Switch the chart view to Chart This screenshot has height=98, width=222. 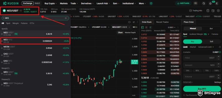click(120, 32)
